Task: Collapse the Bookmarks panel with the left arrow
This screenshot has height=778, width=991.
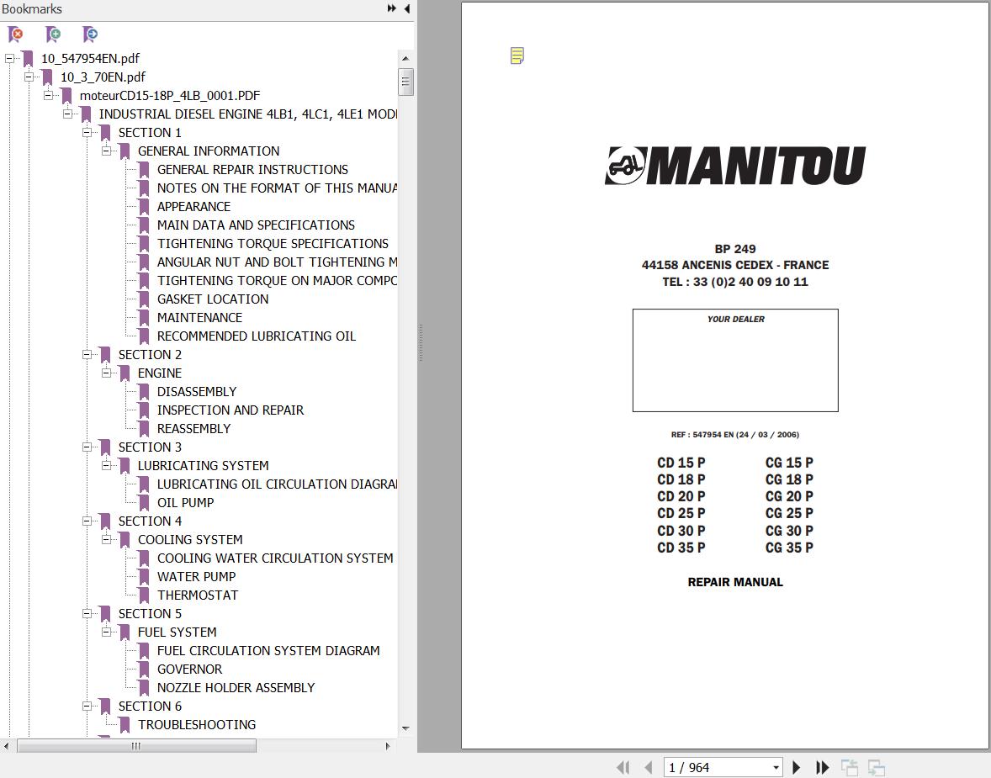Action: coord(407,8)
